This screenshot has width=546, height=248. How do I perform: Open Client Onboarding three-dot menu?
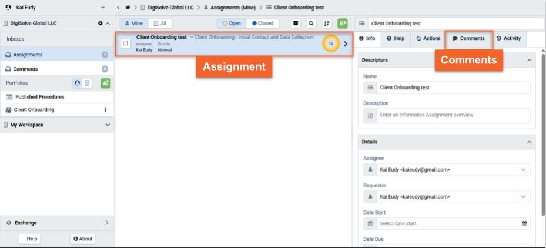pyautogui.click(x=105, y=110)
